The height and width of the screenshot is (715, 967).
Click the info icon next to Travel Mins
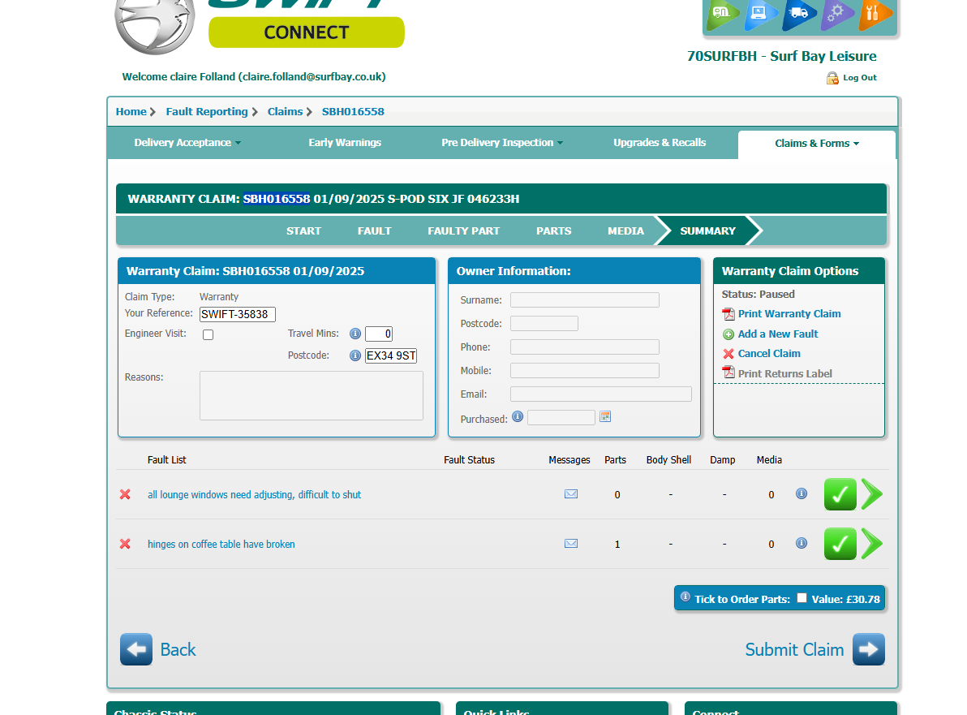coord(355,334)
